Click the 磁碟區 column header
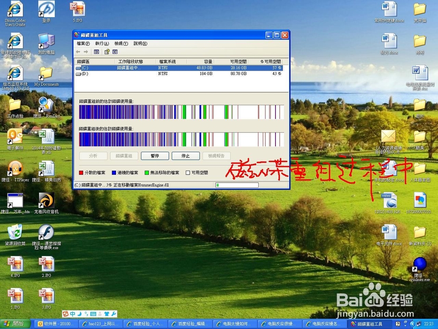The image size is (438, 329). (95, 61)
